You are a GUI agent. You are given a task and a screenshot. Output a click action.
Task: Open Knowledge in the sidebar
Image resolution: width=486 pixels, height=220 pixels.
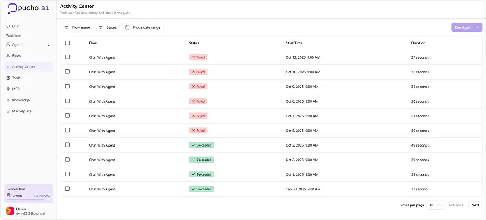point(28,100)
